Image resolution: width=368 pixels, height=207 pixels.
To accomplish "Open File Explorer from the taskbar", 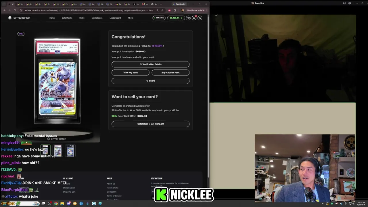I will 62,204.
